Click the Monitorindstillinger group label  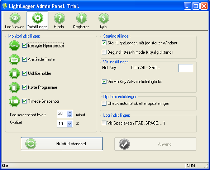[24, 36]
